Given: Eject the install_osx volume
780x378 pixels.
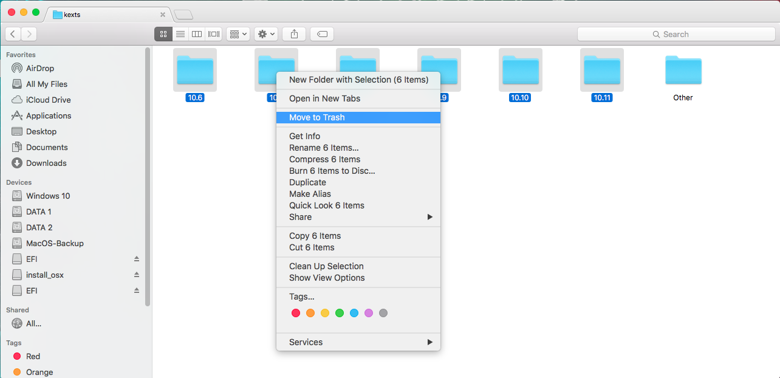Looking at the screenshot, I should click(x=137, y=275).
